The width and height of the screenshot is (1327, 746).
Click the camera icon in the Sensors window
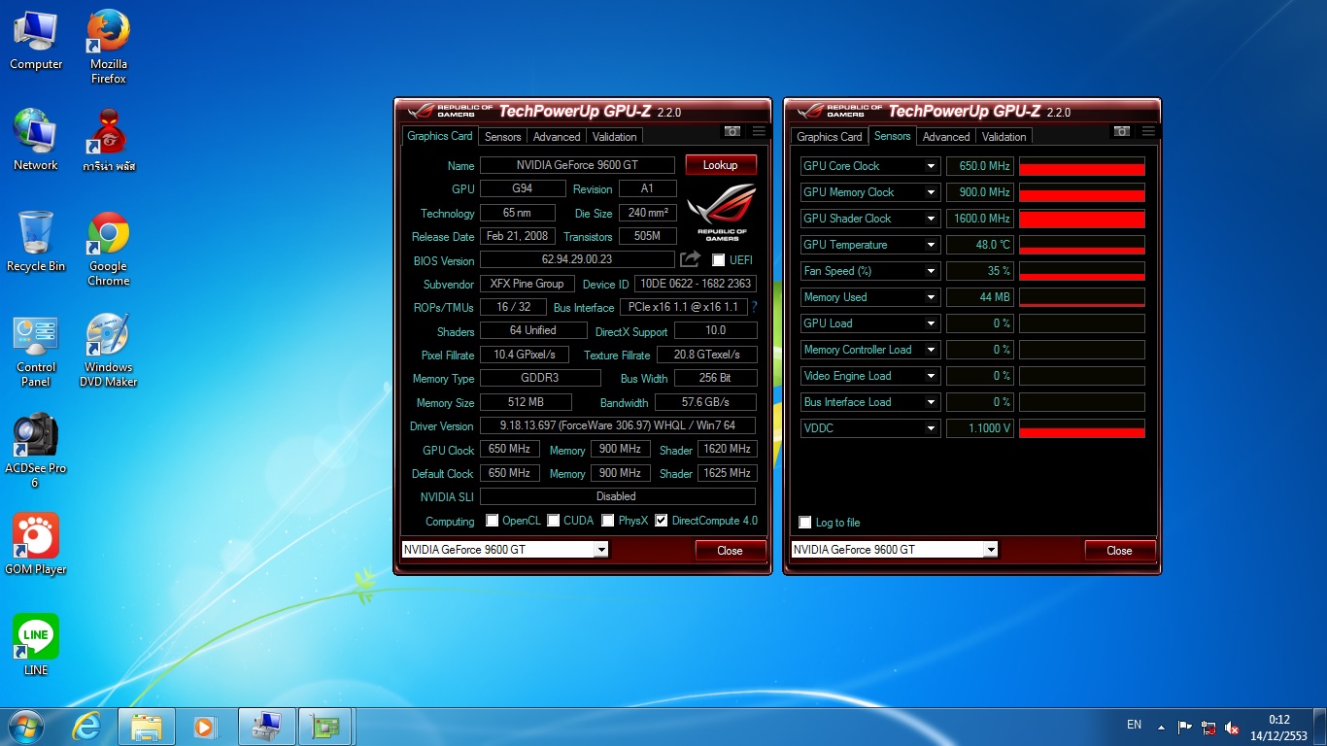click(x=1122, y=131)
